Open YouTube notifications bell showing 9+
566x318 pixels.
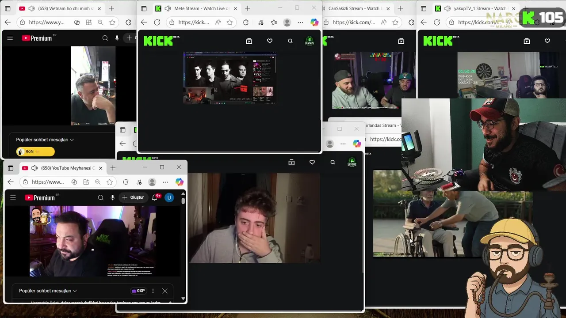click(155, 197)
